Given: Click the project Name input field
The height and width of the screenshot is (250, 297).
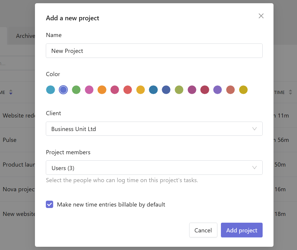Looking at the screenshot, I should (154, 51).
